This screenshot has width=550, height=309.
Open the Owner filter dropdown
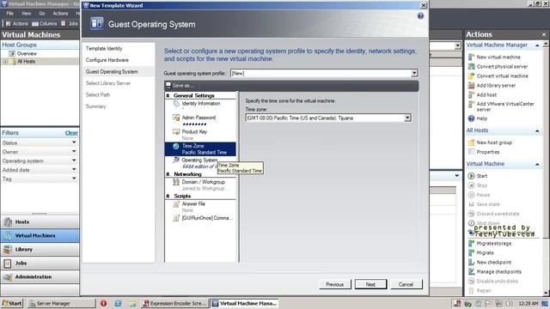click(x=74, y=152)
